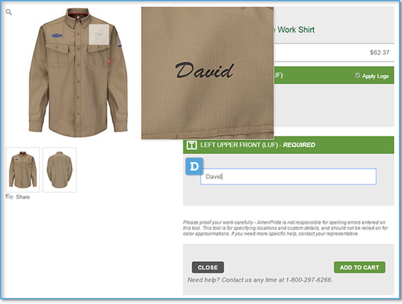Screen dimensions: 402x304
Task: Select the back view shirt thumbnail
Action: click(x=60, y=169)
